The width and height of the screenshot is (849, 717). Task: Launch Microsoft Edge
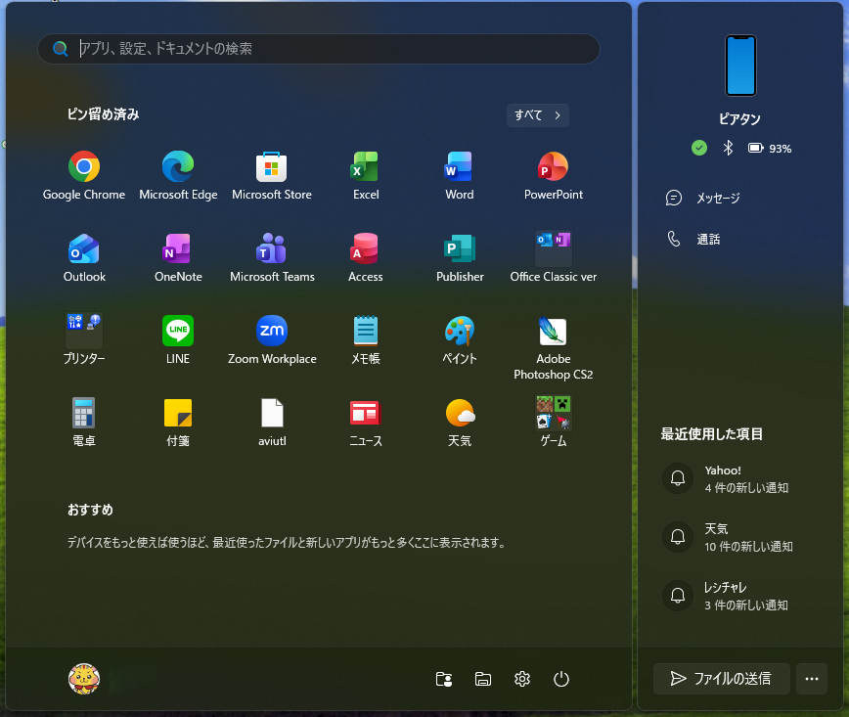178,176
